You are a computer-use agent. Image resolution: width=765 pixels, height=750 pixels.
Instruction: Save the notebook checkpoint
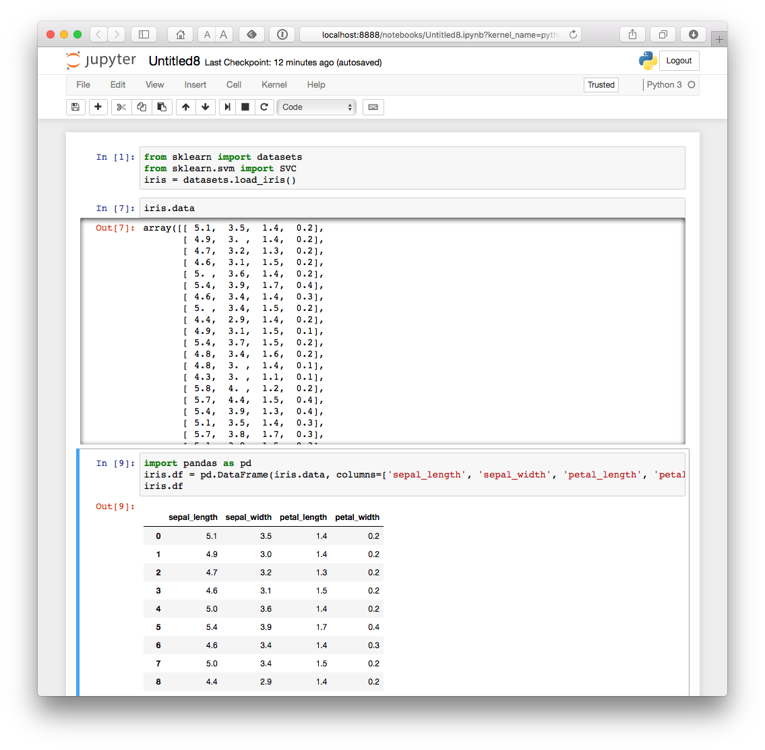(75, 107)
